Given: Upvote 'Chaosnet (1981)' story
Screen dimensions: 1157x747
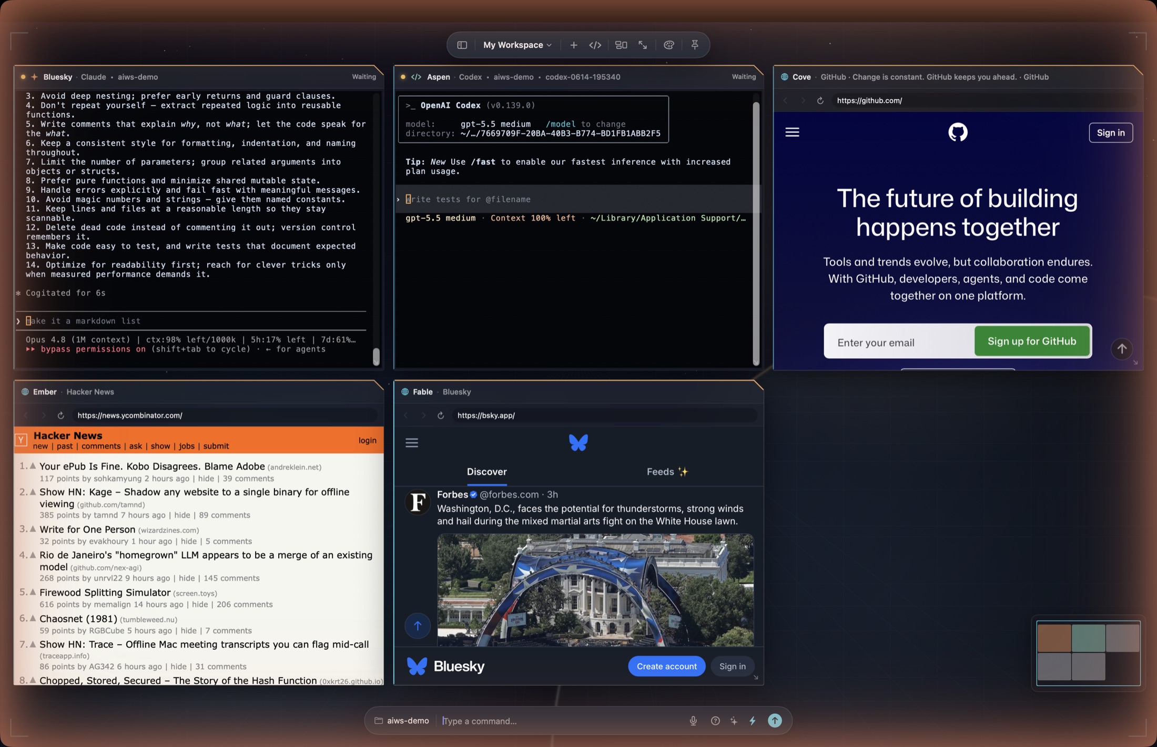Looking at the screenshot, I should click(x=33, y=618).
